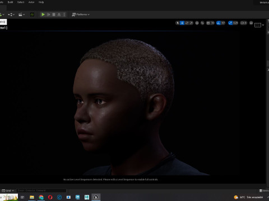Open the Cinematics clapperboard dropdown
This screenshot has width=269, height=201.
pyautogui.click(x=21, y=15)
